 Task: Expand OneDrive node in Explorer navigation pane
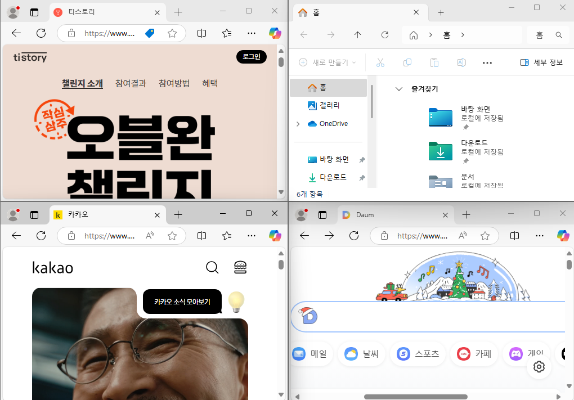298,124
